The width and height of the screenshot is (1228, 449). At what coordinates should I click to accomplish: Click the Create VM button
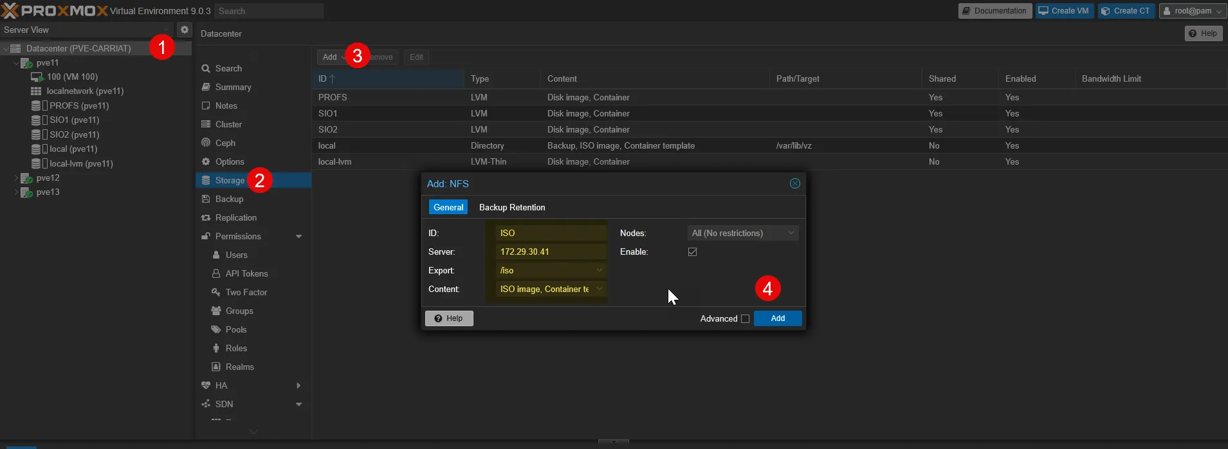click(1064, 11)
